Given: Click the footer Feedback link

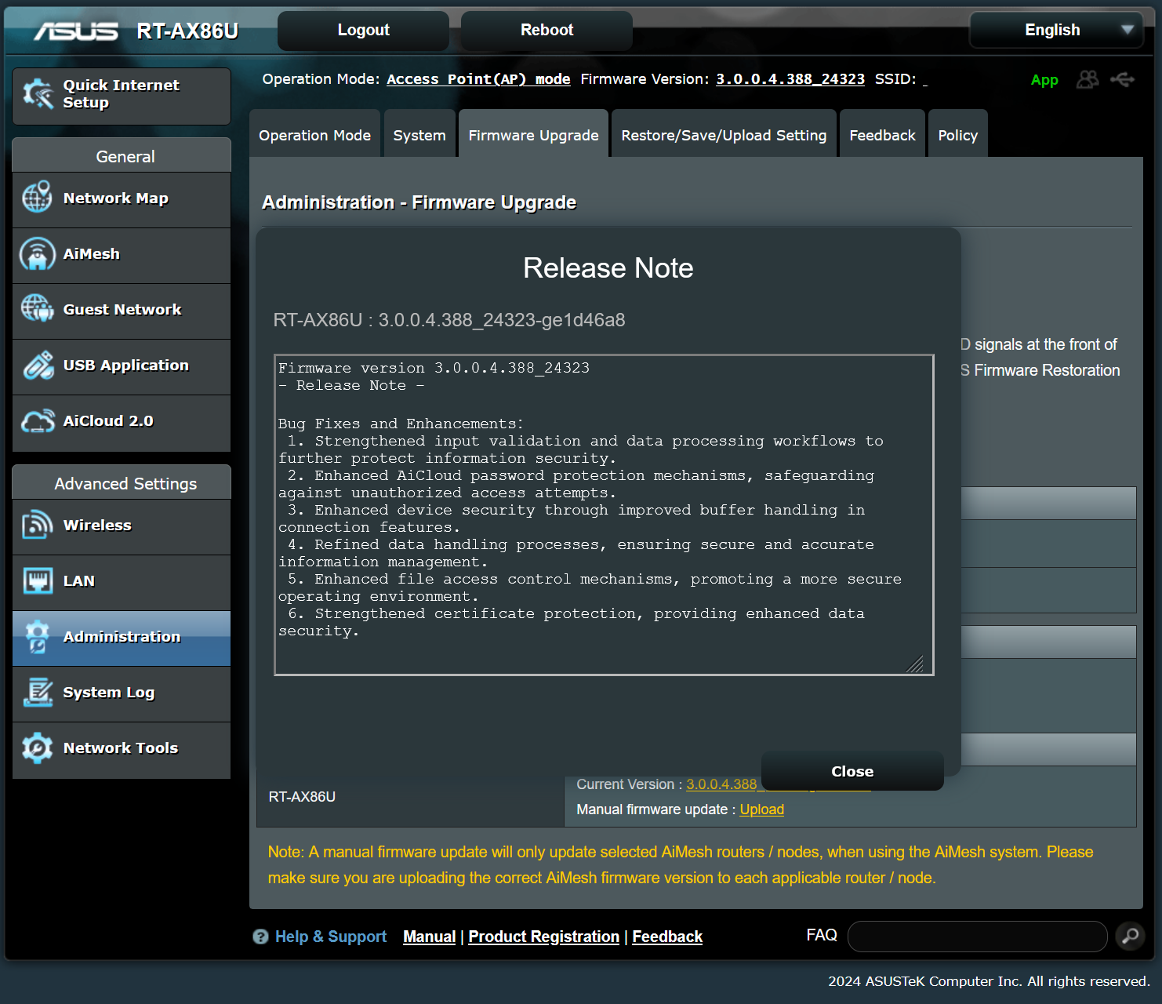Looking at the screenshot, I should (667, 937).
